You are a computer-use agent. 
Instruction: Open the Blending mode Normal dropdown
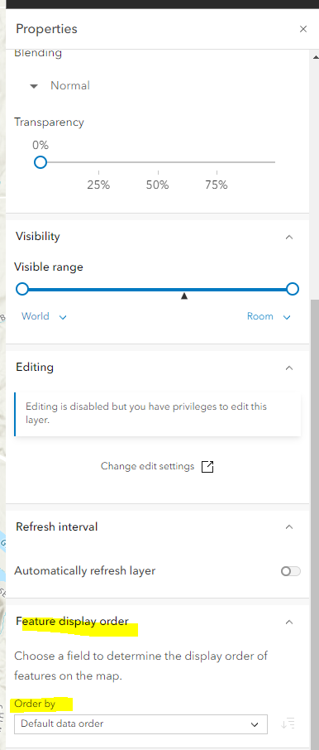click(60, 86)
